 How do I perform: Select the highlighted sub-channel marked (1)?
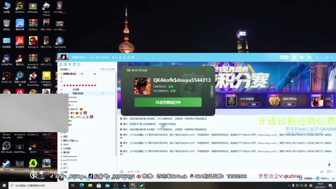88,93
